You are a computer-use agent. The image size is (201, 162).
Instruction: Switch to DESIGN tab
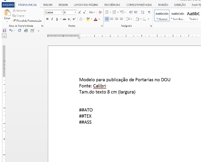coord(63,5)
